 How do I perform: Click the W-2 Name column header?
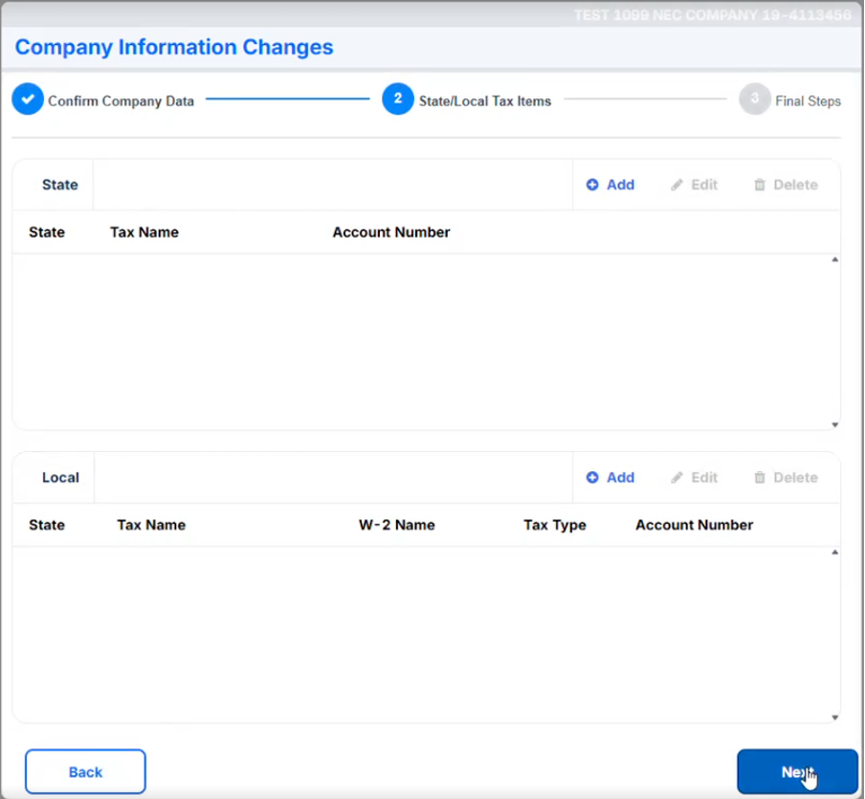396,525
